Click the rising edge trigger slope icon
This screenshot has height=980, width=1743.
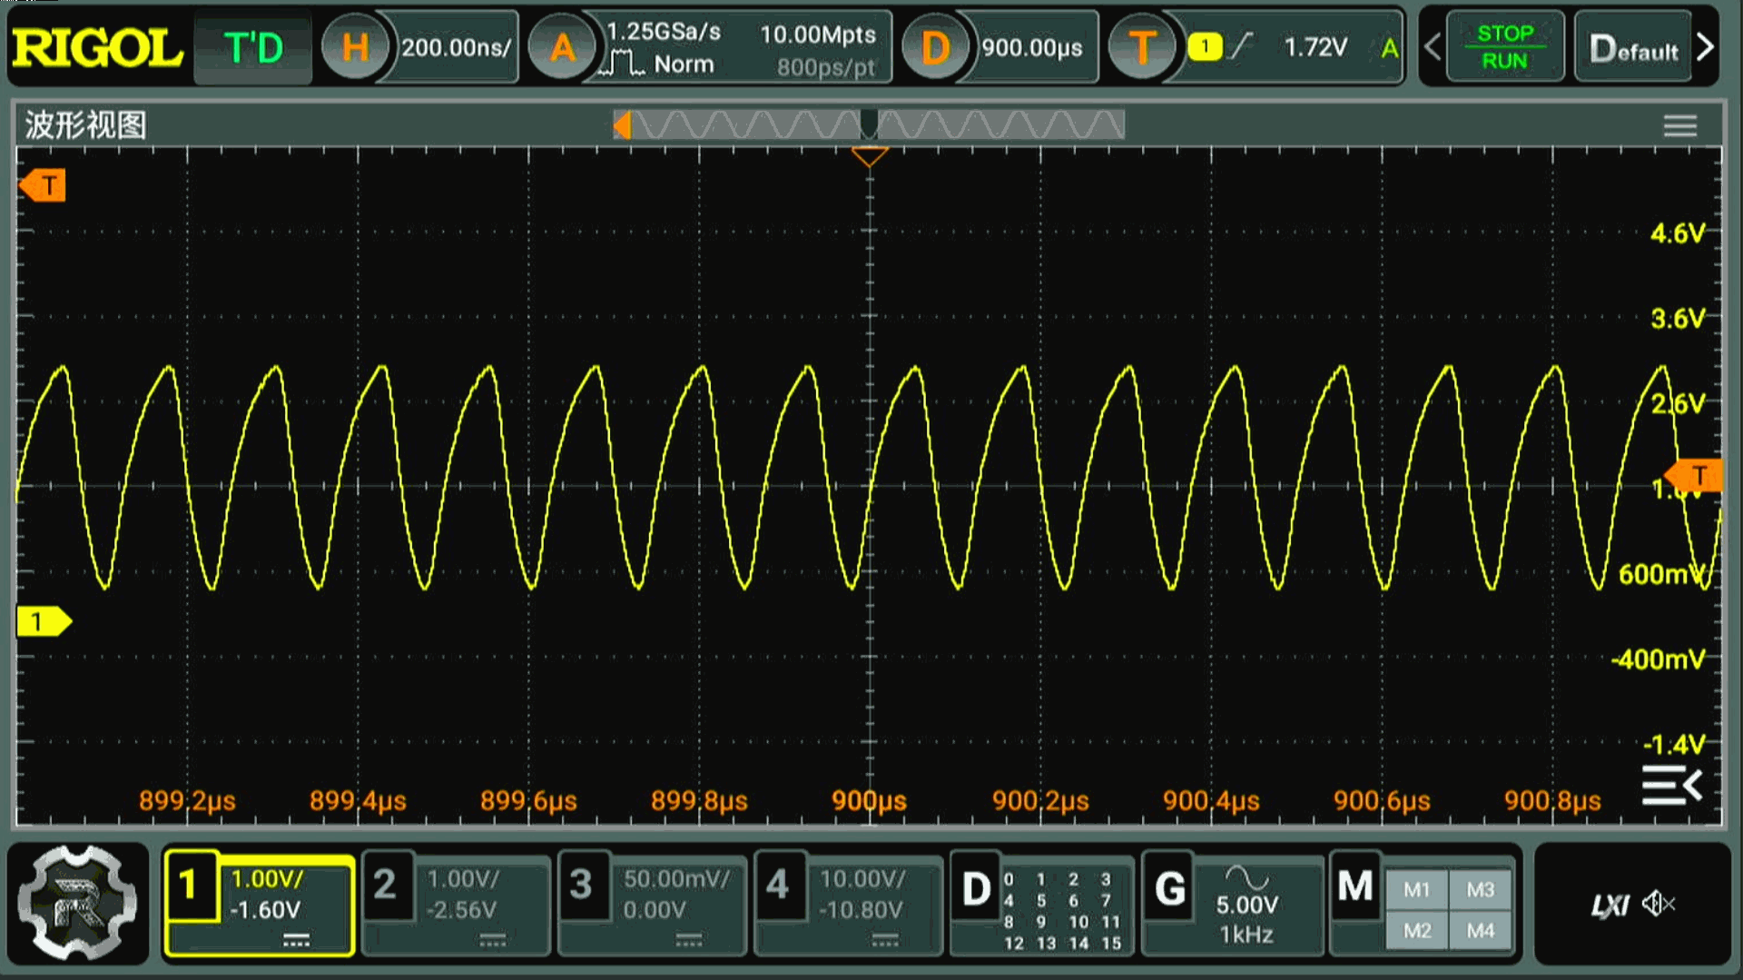click(1242, 46)
